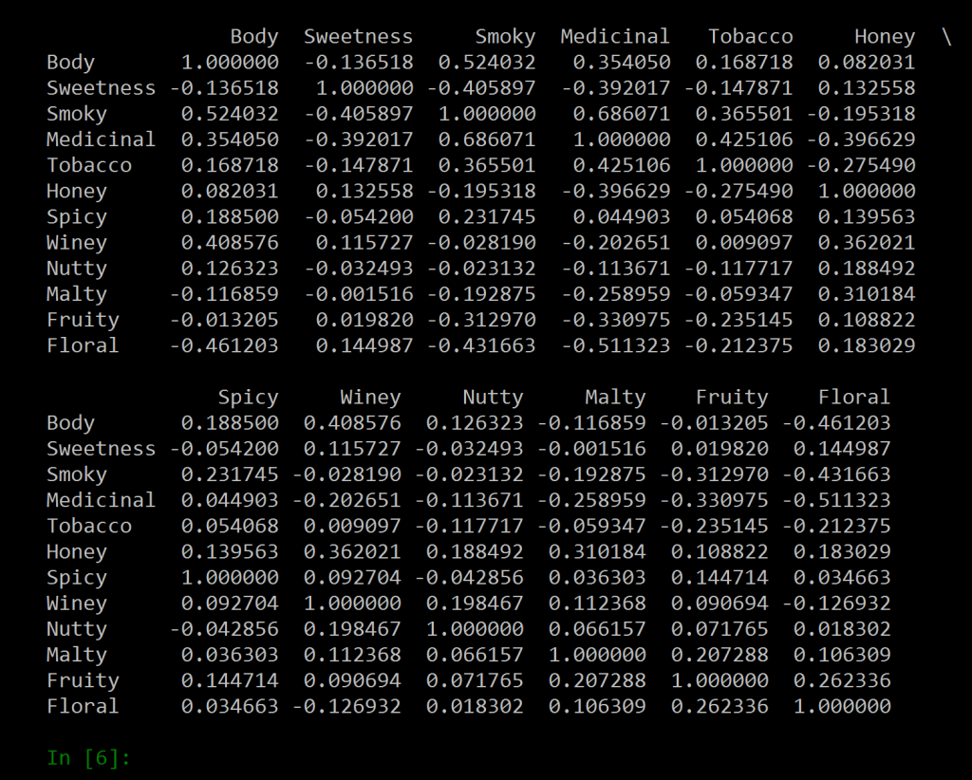This screenshot has height=780, width=972.
Task: Select Sweetness-row Smoky value -0.405897
Action: [x=481, y=88]
